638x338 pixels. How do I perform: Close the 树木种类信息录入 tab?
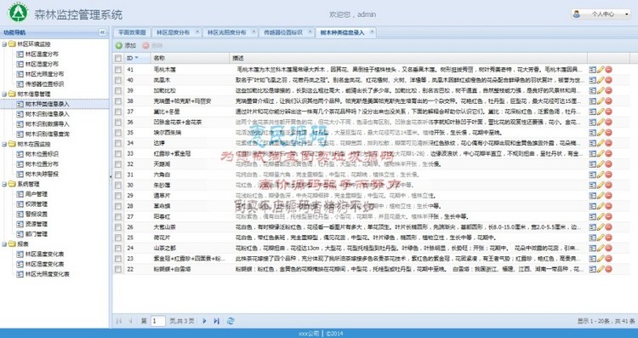(x=372, y=32)
